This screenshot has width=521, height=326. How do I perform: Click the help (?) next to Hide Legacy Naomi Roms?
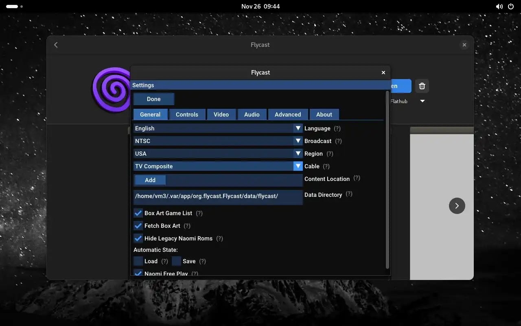click(219, 238)
